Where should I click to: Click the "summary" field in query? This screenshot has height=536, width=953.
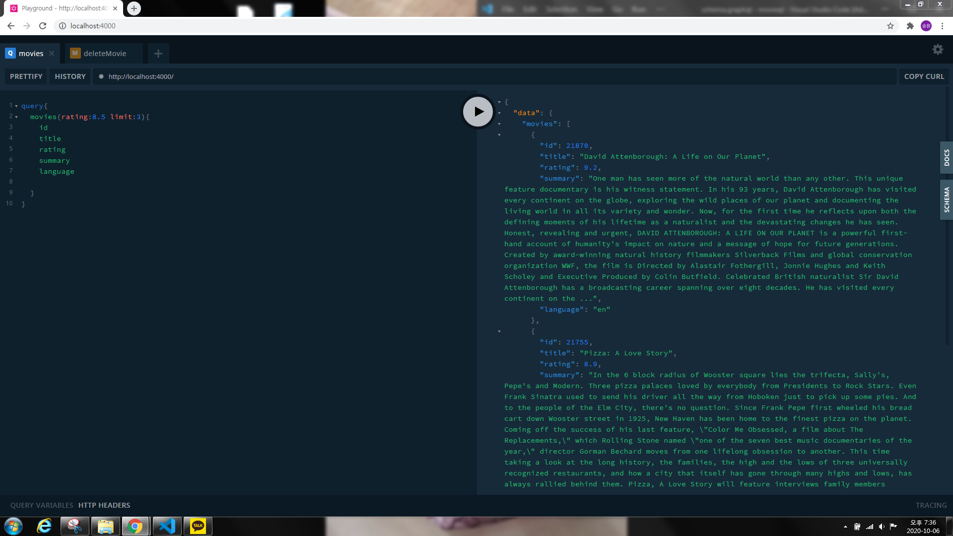(x=55, y=161)
